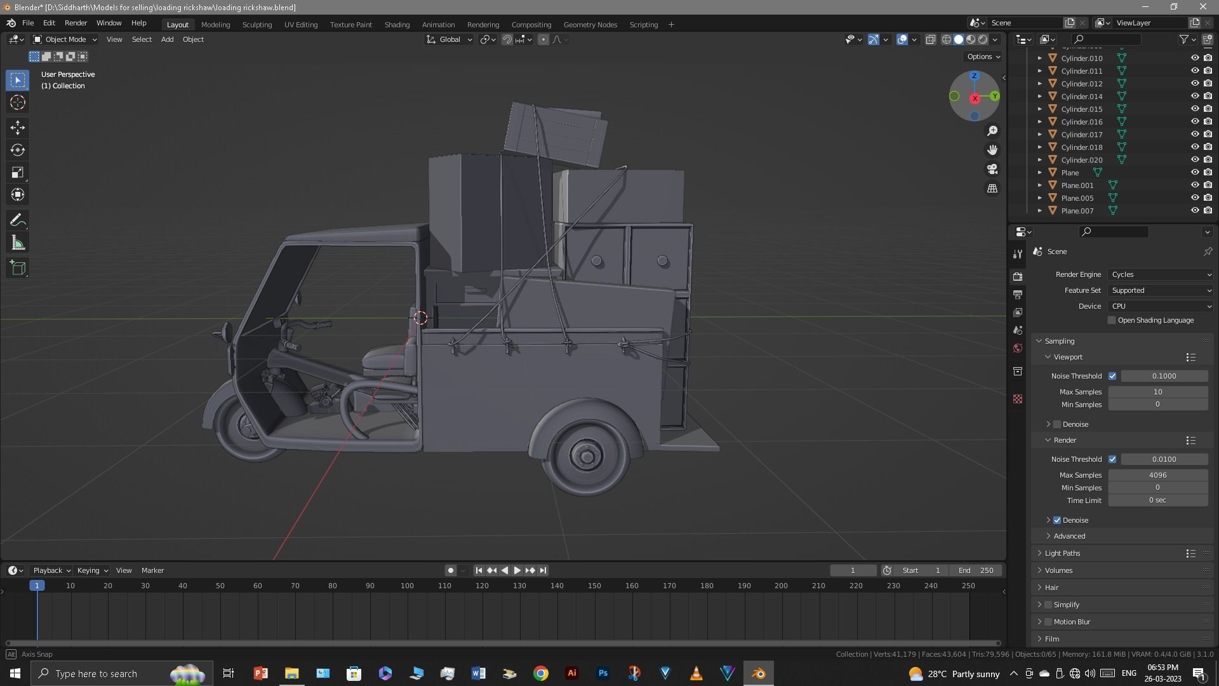Screen dimensions: 1219x686
Task: Select the Cursor tool in the viewport toolbar
Action: coord(18,102)
